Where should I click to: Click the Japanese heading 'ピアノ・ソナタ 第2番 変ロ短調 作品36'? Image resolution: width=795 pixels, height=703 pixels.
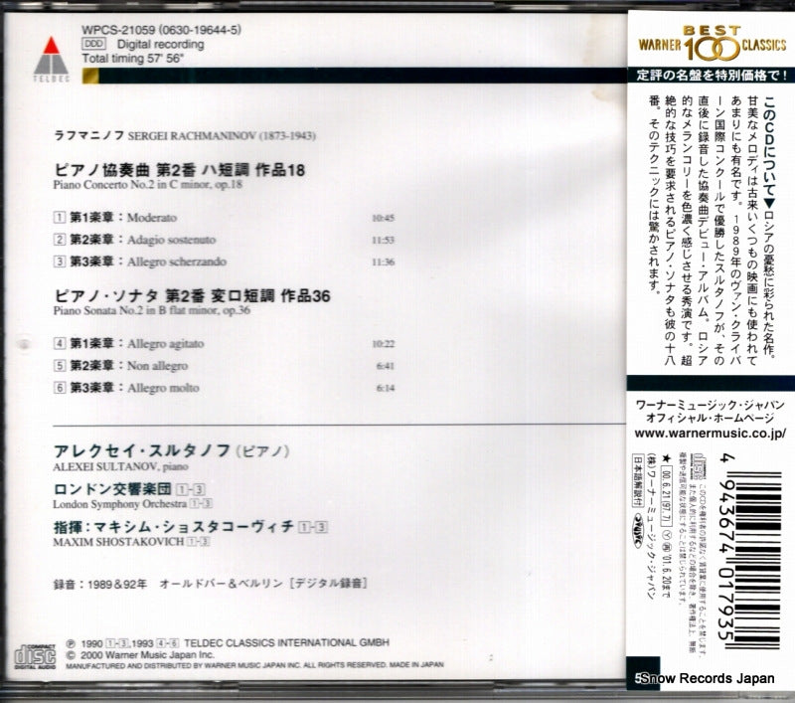192,295
